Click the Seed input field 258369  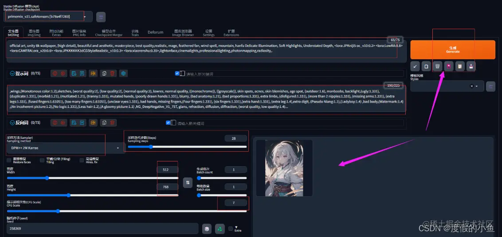[x=102, y=229]
